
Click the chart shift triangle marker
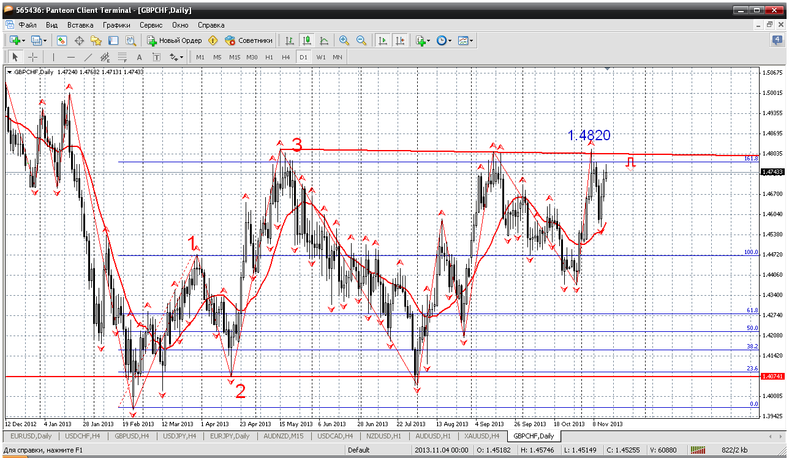(x=607, y=69)
